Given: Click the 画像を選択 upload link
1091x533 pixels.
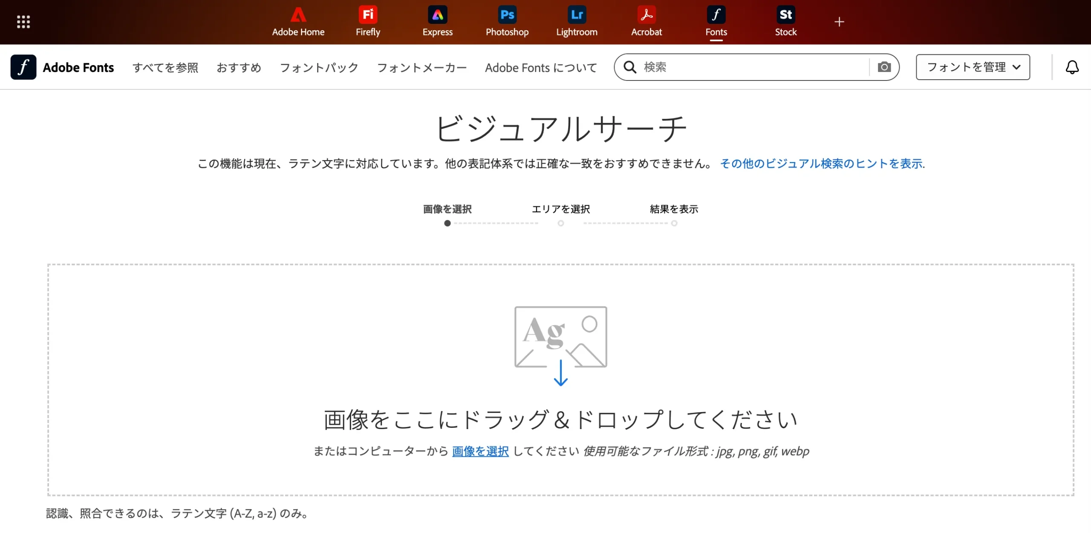Looking at the screenshot, I should (x=480, y=451).
